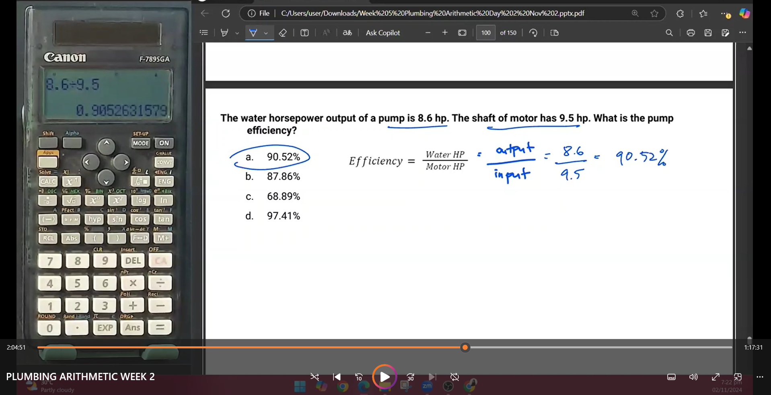Image resolution: width=771 pixels, height=395 pixels.
Task: Click the calculator ON key
Action: [x=164, y=143]
